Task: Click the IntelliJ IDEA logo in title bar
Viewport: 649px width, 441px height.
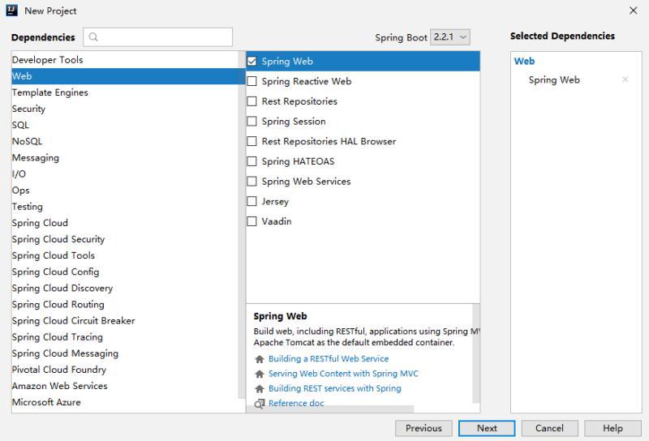Action: coord(12,11)
